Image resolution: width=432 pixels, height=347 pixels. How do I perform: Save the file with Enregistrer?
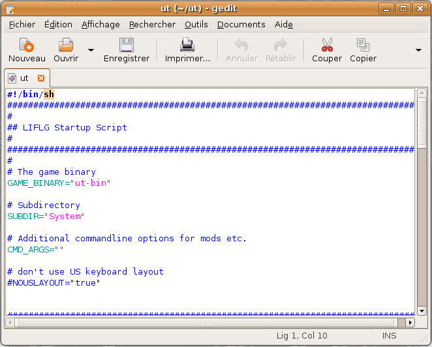126,46
